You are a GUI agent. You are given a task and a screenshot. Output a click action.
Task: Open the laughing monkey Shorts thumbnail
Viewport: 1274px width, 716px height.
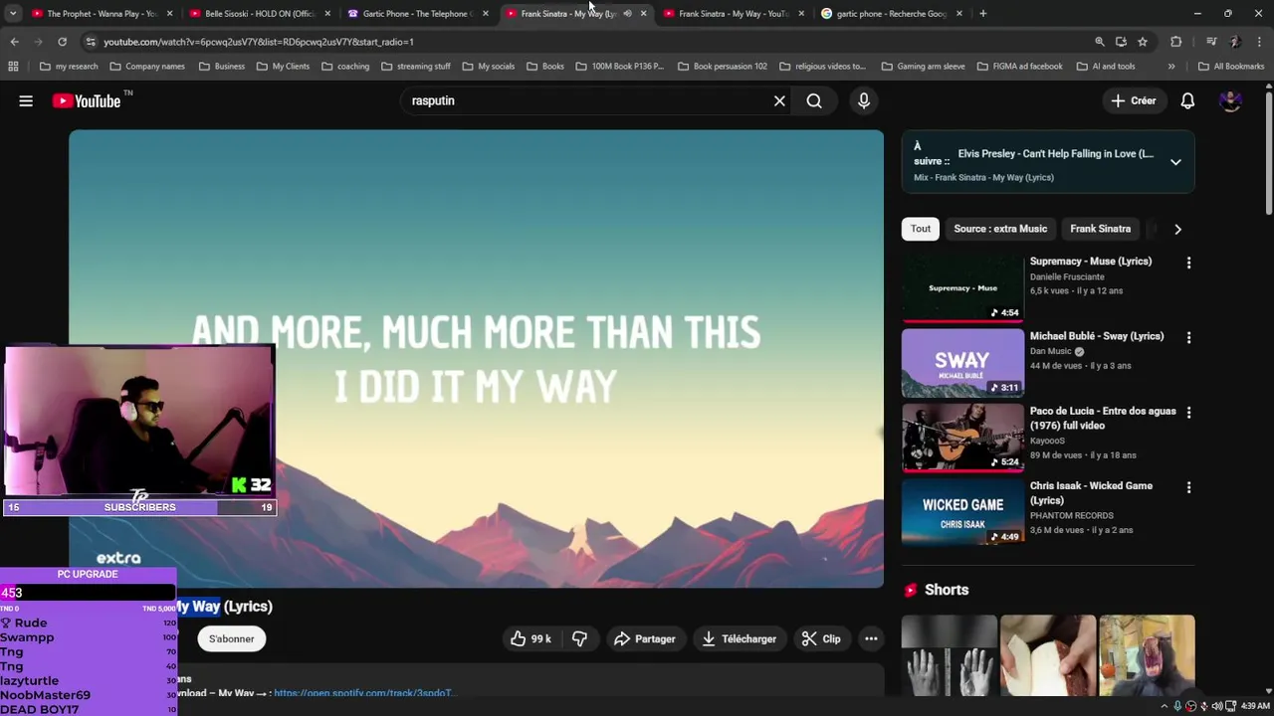1147,656
